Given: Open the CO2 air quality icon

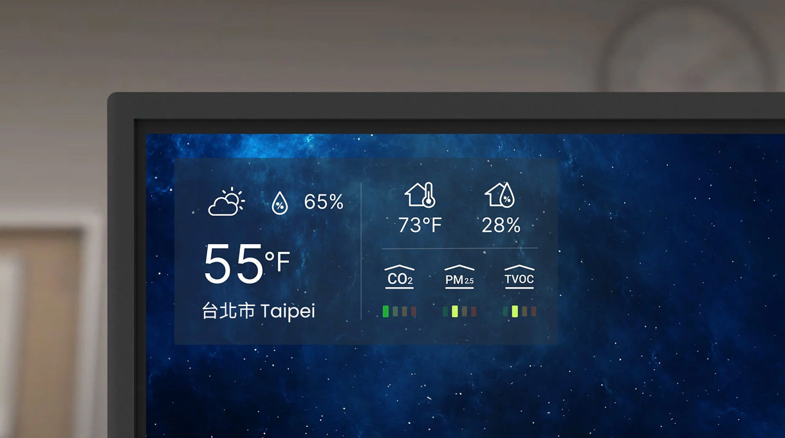Looking at the screenshot, I should (400, 276).
